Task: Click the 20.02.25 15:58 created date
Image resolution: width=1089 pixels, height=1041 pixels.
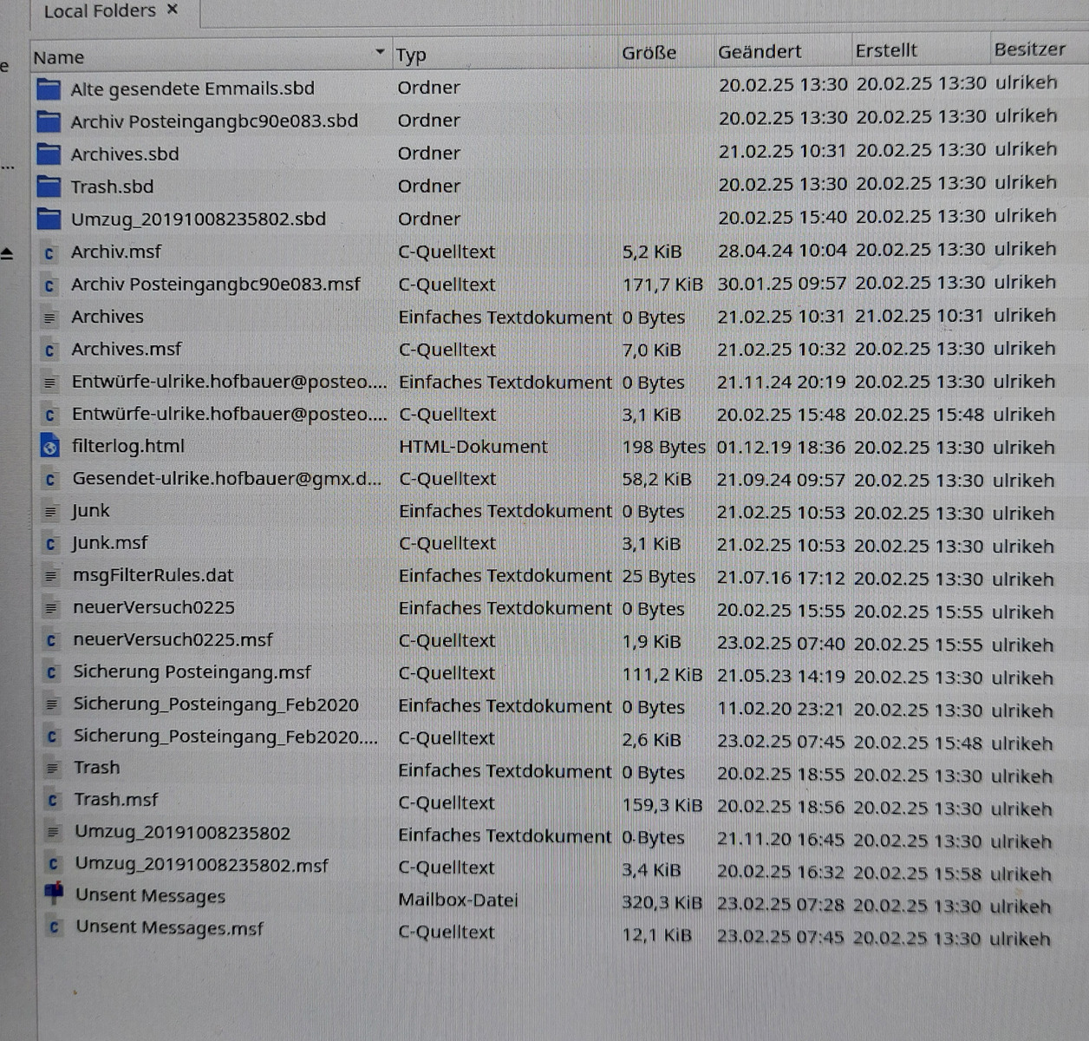Action: click(x=917, y=874)
